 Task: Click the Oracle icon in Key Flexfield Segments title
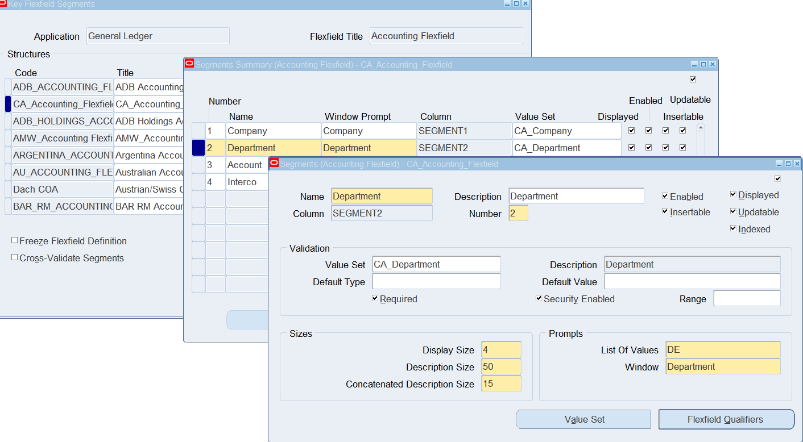[3, 3]
